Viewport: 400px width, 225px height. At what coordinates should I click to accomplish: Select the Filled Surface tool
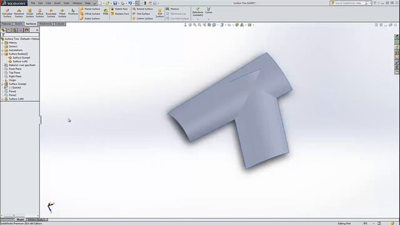pyautogui.click(x=62, y=13)
